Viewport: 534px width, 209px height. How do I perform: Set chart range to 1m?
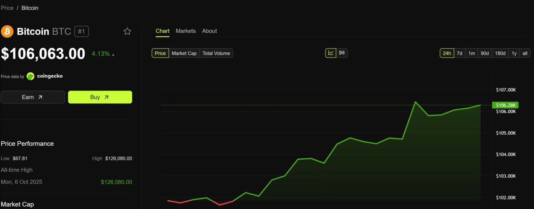click(471, 53)
